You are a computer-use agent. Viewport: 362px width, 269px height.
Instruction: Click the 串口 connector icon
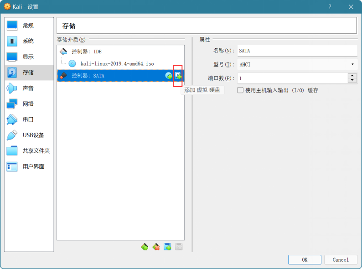tap(12, 119)
